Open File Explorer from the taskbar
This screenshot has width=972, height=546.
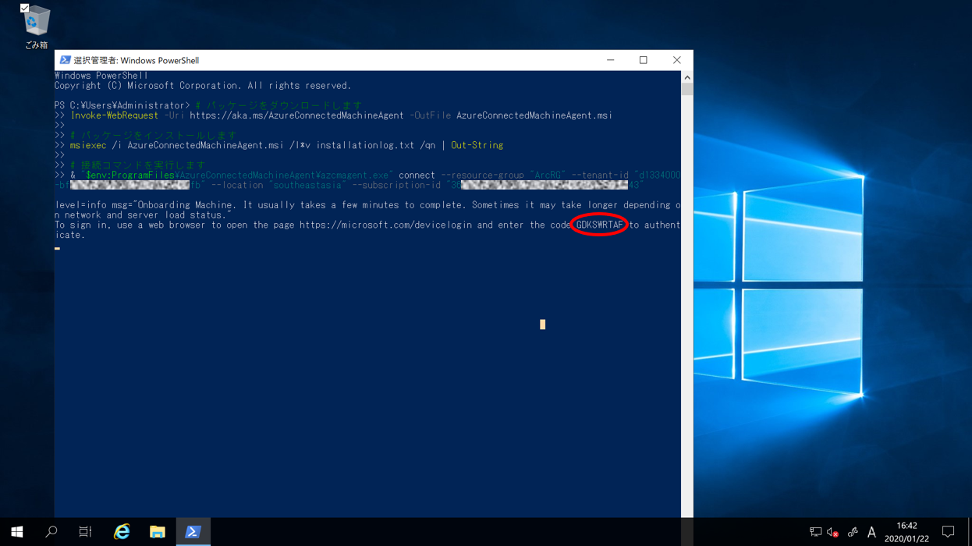158,532
